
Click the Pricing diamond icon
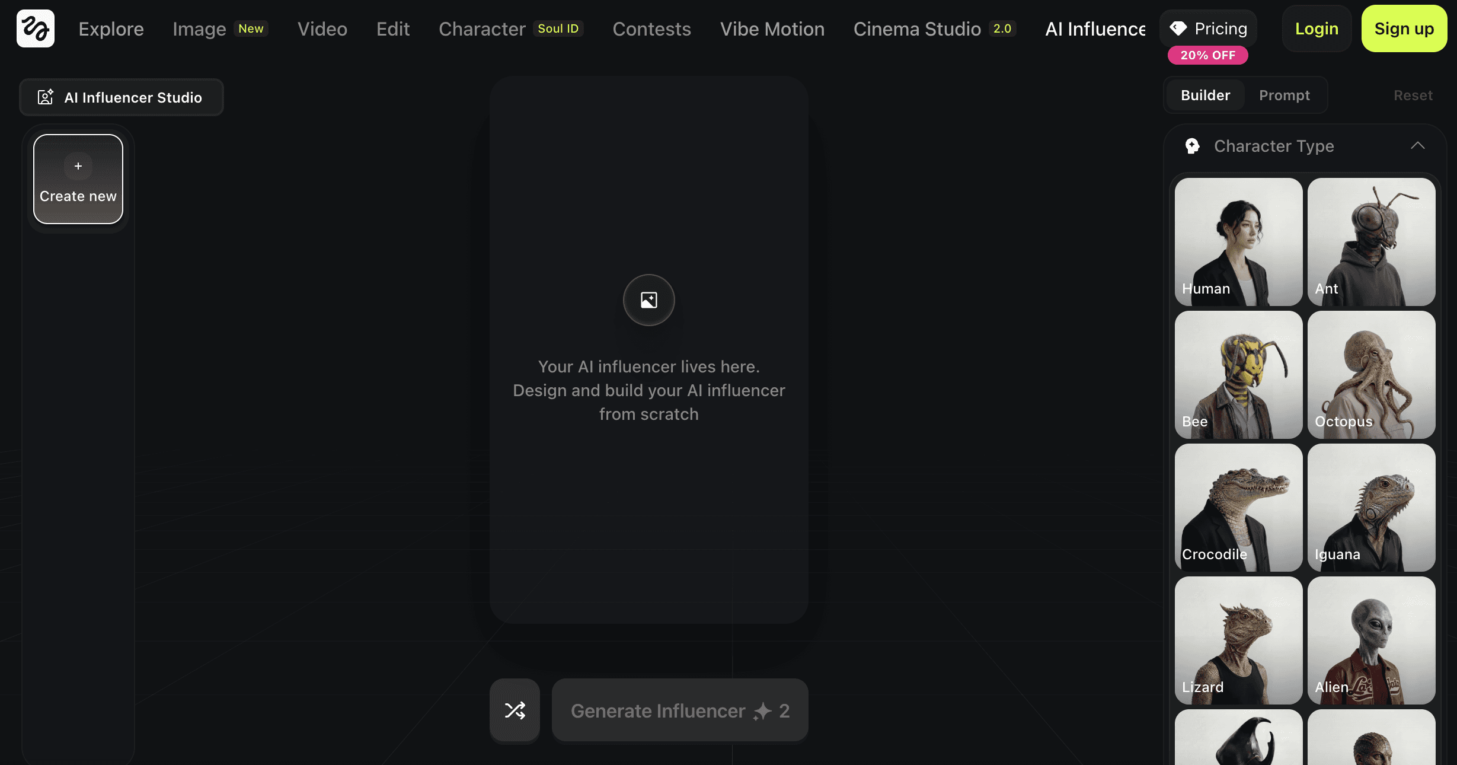(1178, 28)
